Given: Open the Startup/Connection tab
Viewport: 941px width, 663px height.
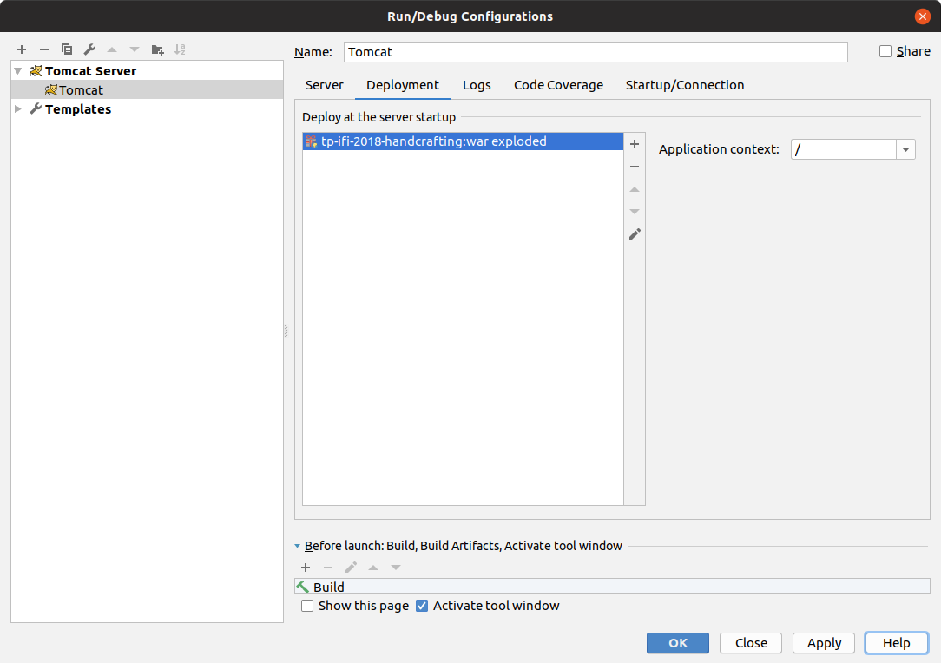Looking at the screenshot, I should (685, 85).
